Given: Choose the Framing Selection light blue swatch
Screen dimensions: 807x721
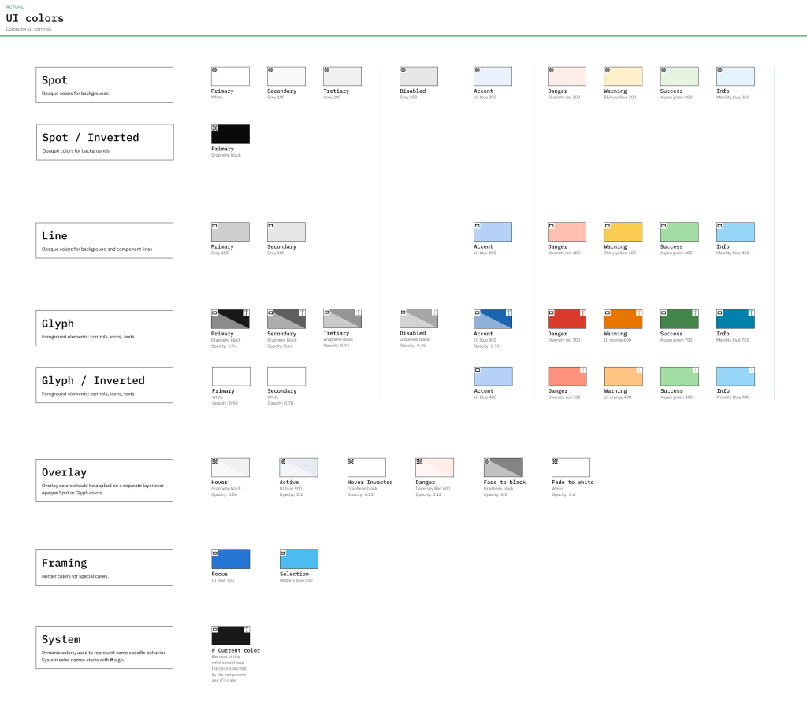Looking at the screenshot, I should tap(299, 560).
